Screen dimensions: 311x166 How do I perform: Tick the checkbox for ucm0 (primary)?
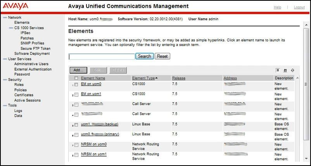click(76, 135)
